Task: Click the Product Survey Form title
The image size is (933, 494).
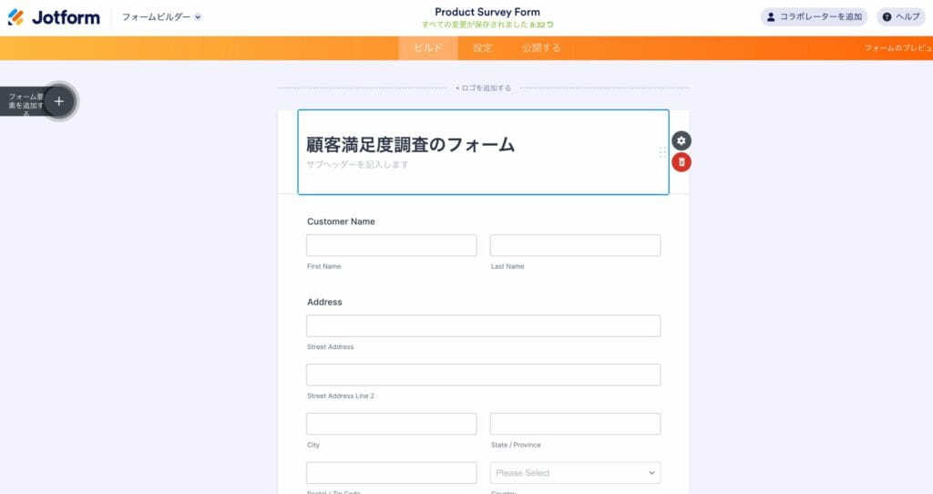Action: pos(487,12)
